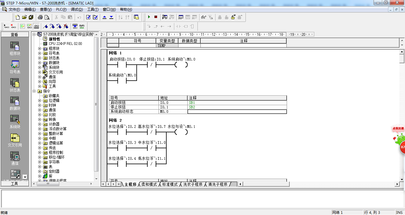Image resolution: width=405 pixels, height=215 pixels.
Task: Click the Print toolbar icon
Action: [x=40, y=17]
